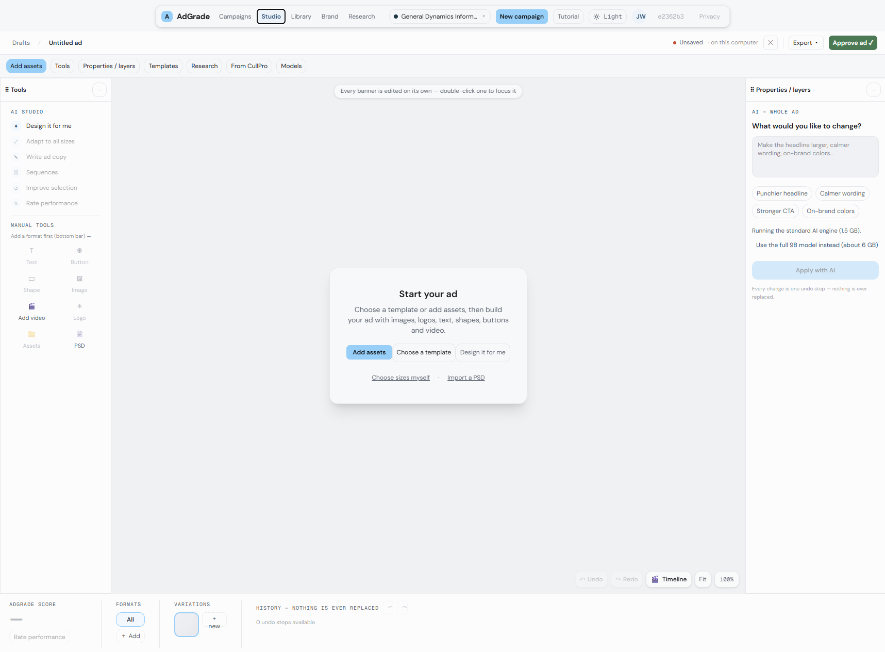Collapse the Tools panel
The image size is (885, 652).
(x=99, y=90)
